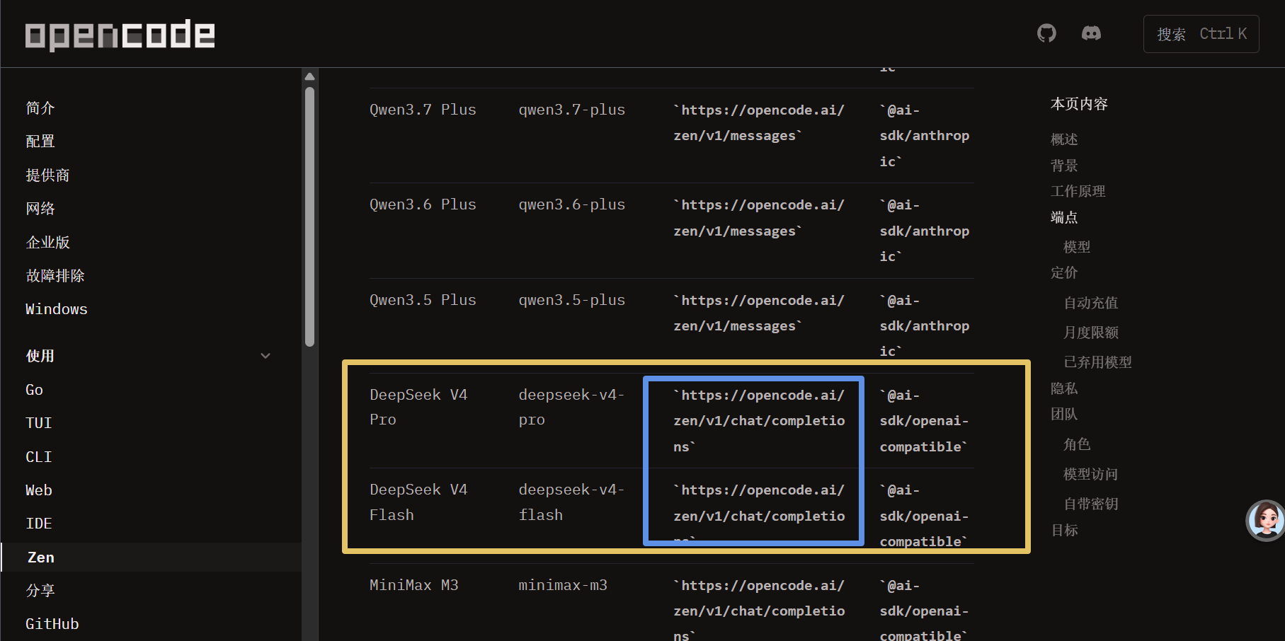Jump to 端点 in page contents

tap(1064, 217)
